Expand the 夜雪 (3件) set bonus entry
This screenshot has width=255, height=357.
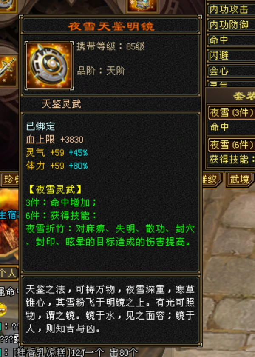pos(232,112)
